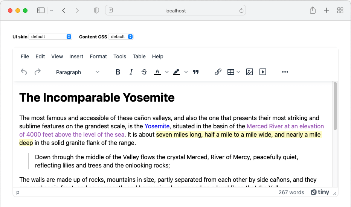Follow the Yosemite hyperlink in the text

click(157, 126)
